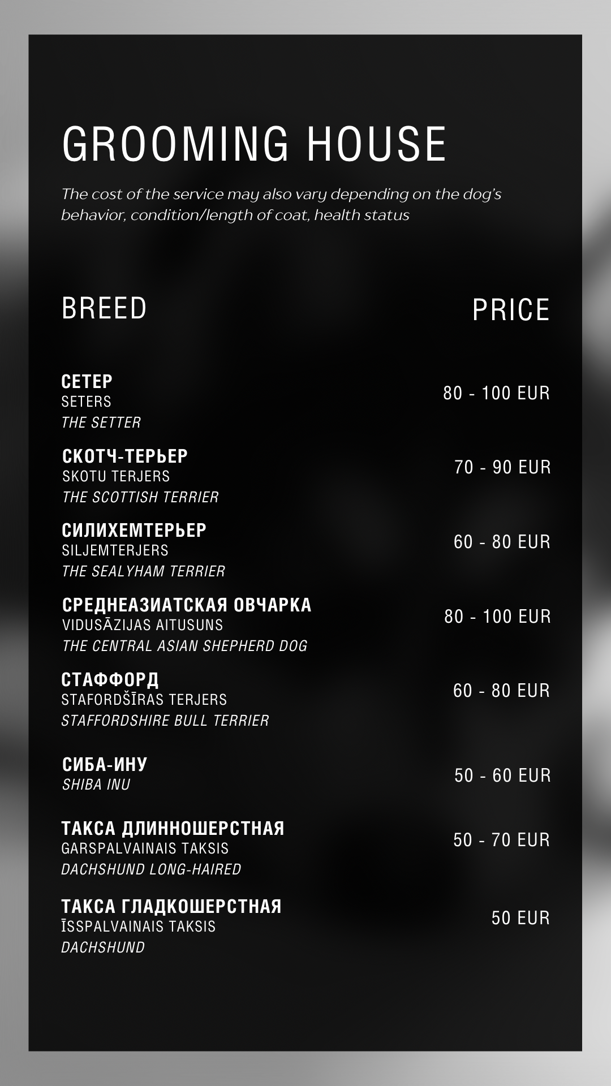Select the СИБА-ИНУ breed entry
This screenshot has width=611, height=1086.
pos(105,764)
